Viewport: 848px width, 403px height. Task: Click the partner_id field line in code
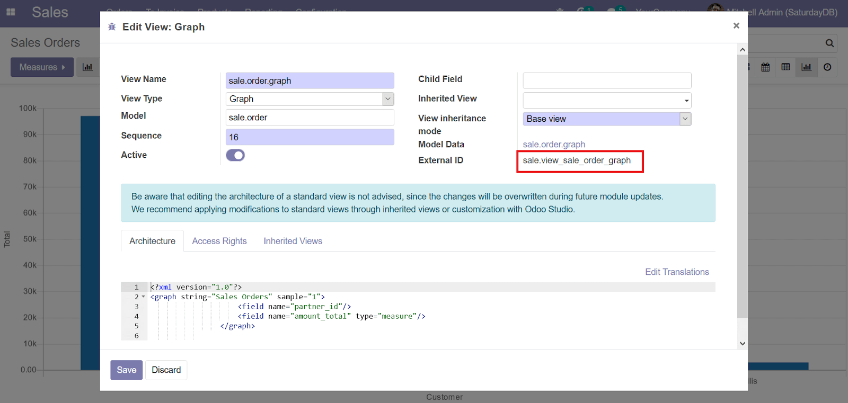pos(294,307)
